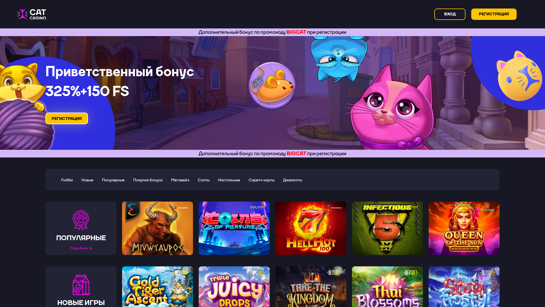
Task: Click the top BIGCAT promo code text
Action: point(296,32)
